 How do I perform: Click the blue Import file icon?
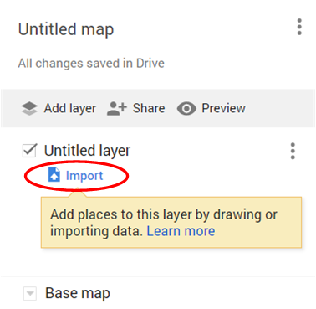(54, 175)
